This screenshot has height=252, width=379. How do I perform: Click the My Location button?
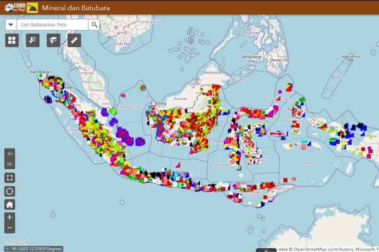[9, 192]
